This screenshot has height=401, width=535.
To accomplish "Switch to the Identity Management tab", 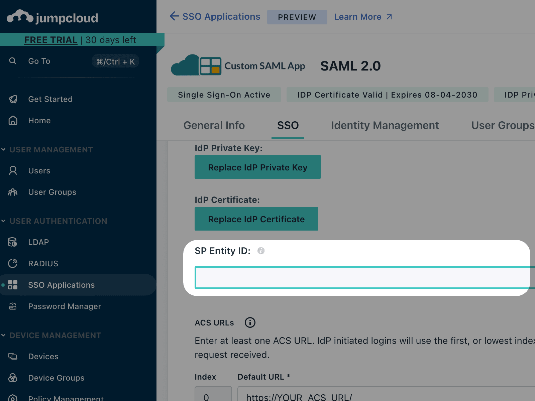I will 385,125.
